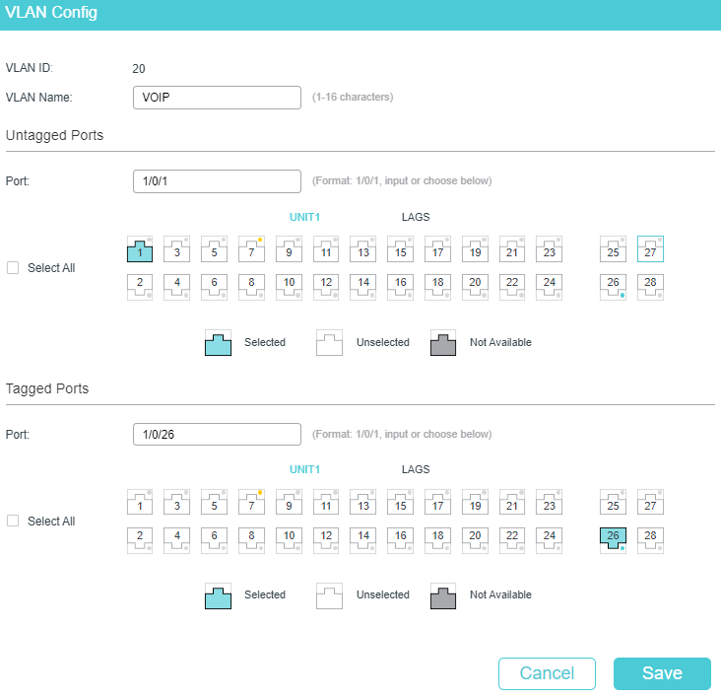Select port 15 in Tagged Ports grid
Image resolution: width=721 pixels, height=697 pixels.
[401, 503]
